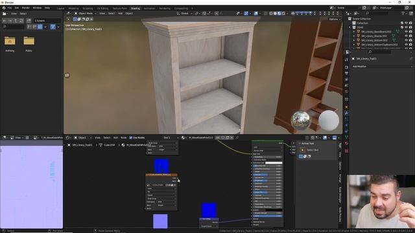Image resolution: width=415 pixels, height=233 pixels.
Task: Open the File menu
Action: coord(10,8)
